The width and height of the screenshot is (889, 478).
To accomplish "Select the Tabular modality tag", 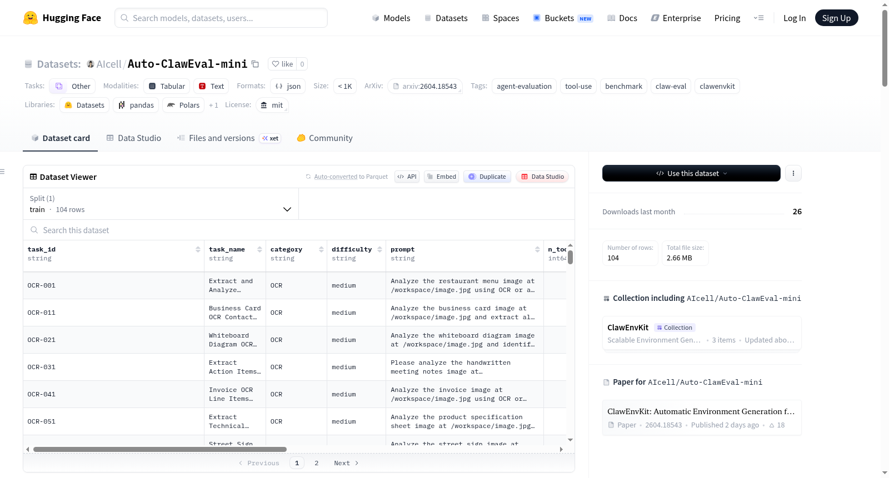I will (x=167, y=86).
